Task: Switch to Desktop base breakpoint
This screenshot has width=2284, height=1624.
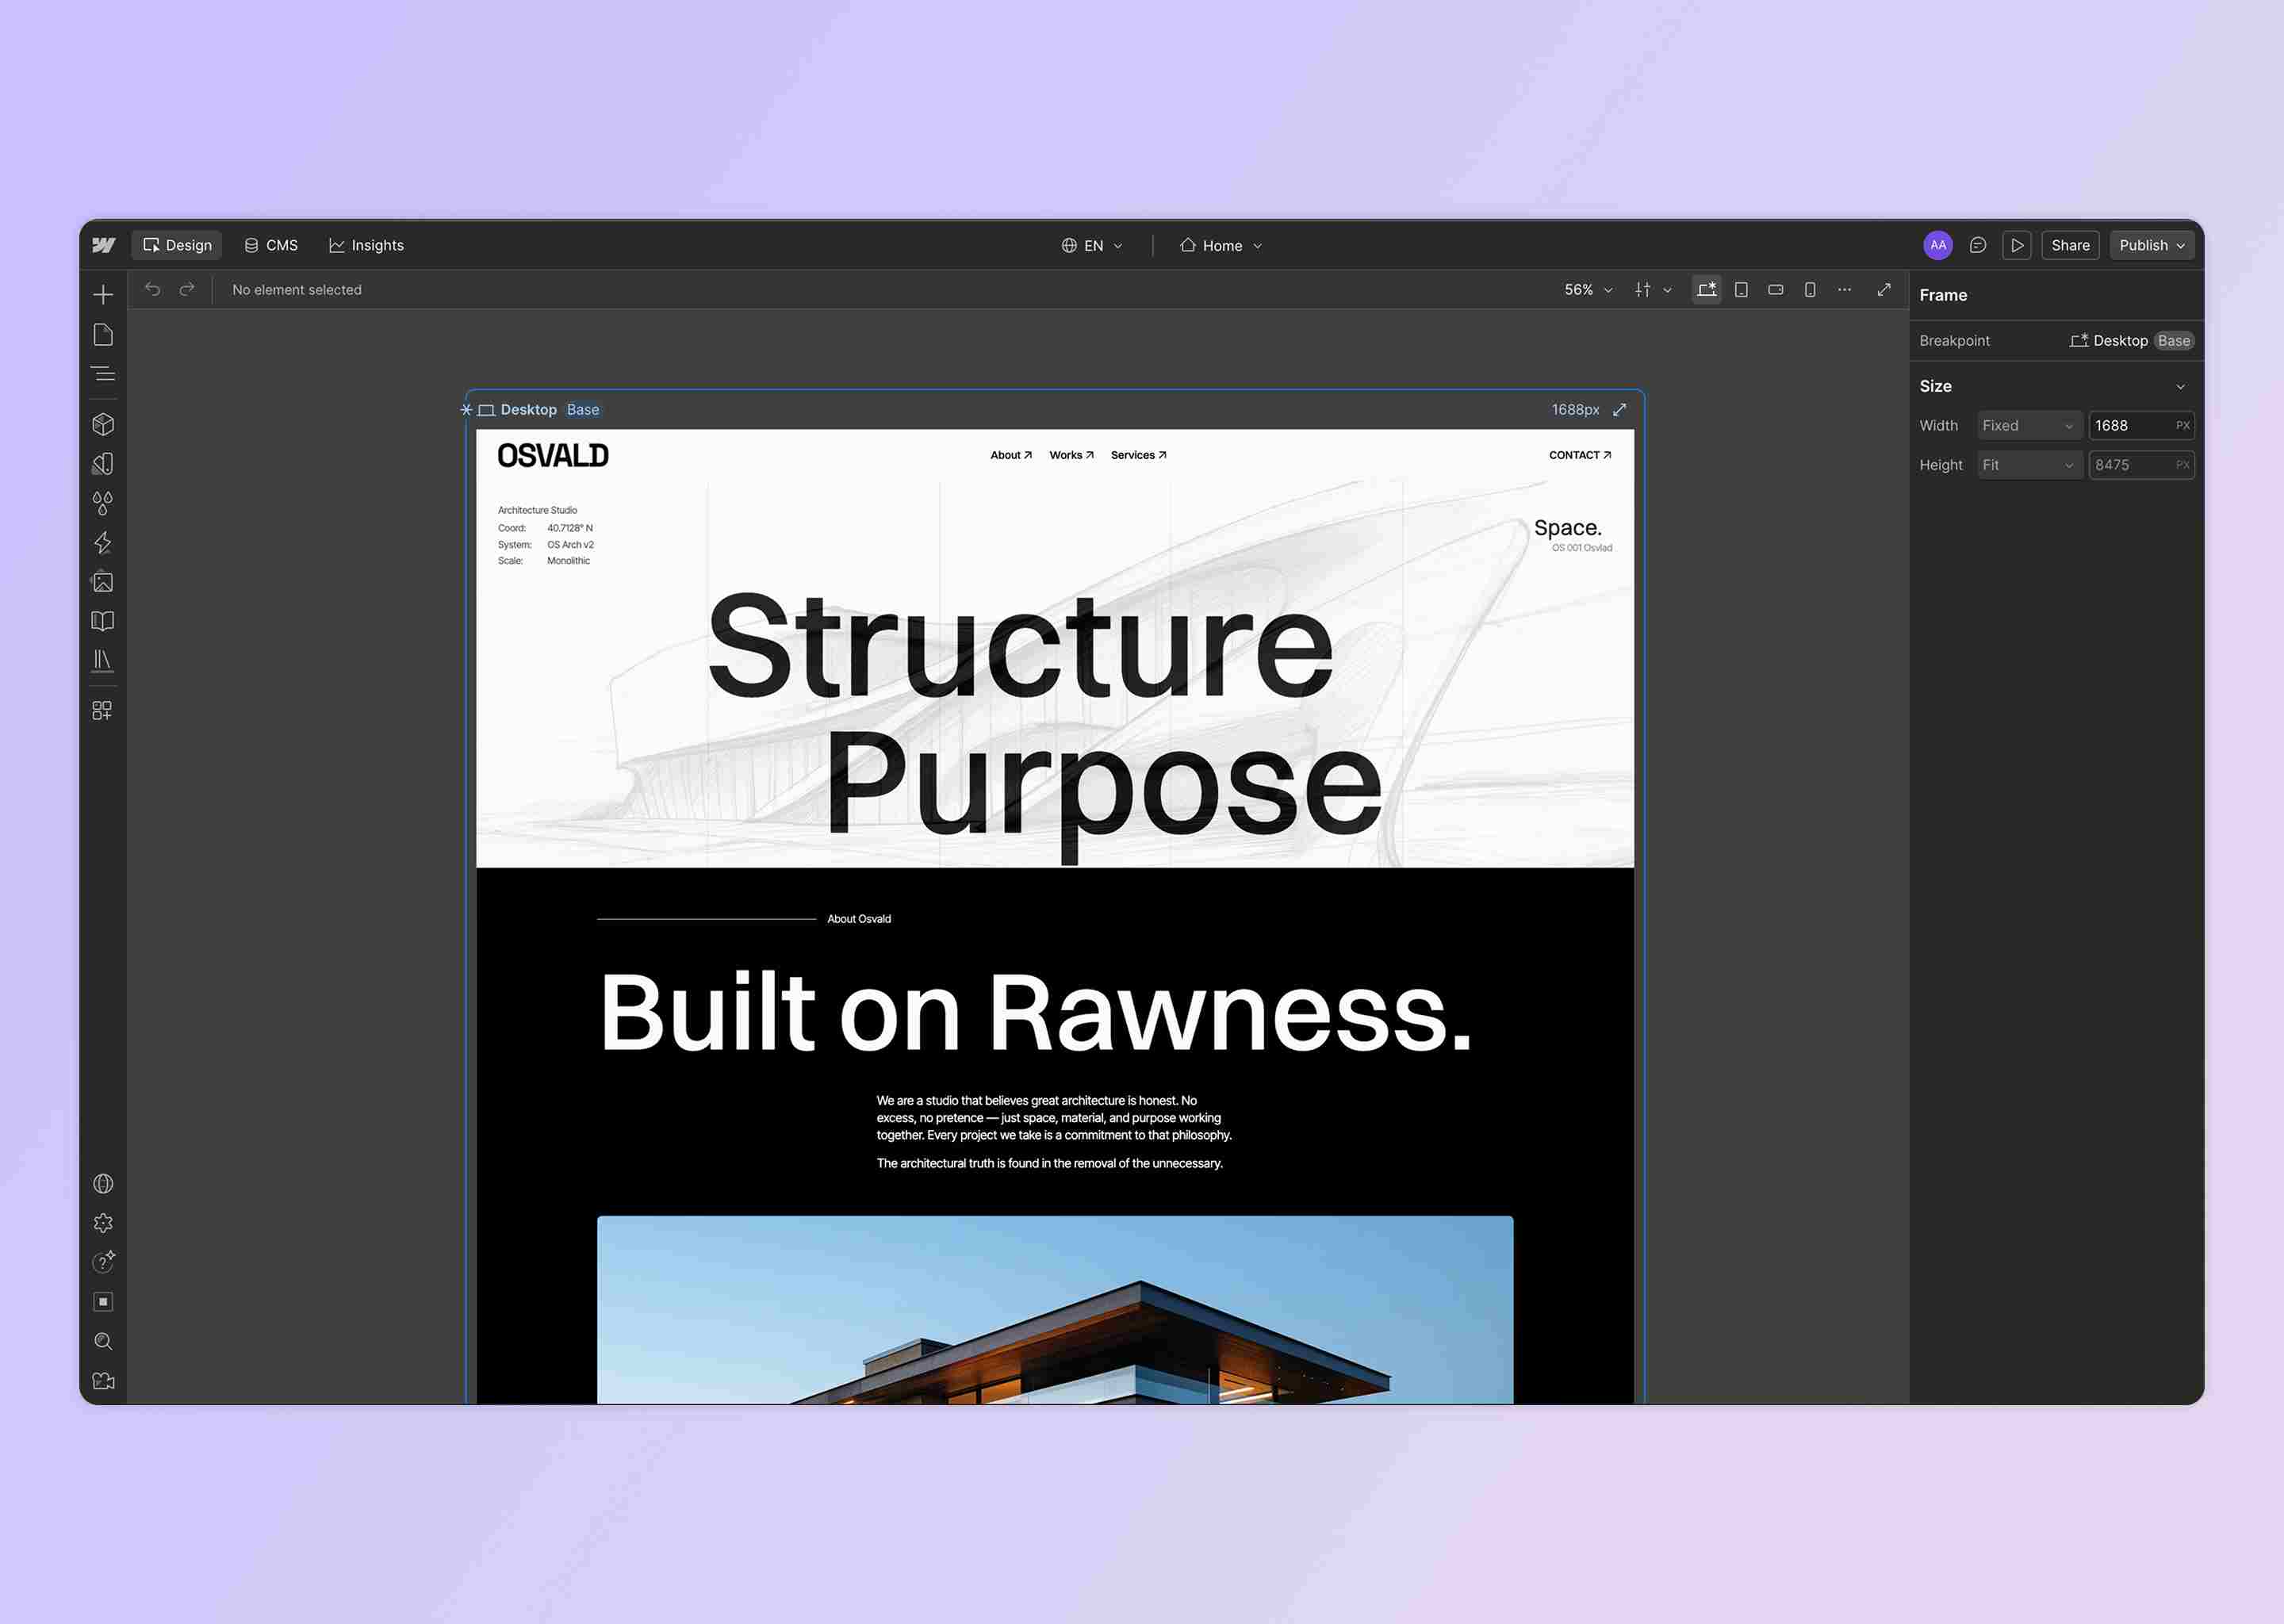Action: pyautogui.click(x=1707, y=289)
